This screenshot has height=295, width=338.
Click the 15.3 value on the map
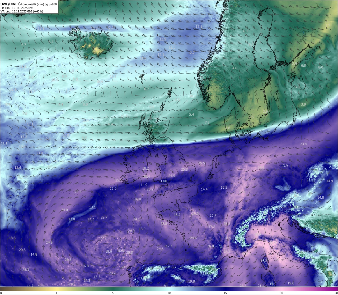(224, 188)
